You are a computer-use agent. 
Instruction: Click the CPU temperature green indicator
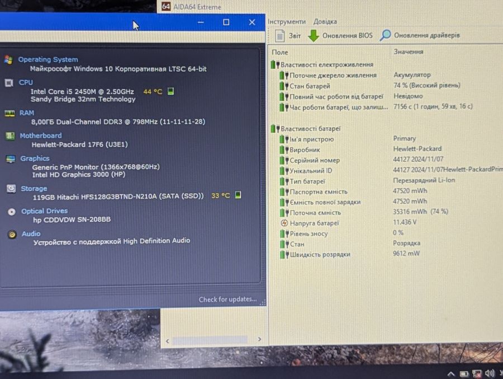[x=170, y=91]
